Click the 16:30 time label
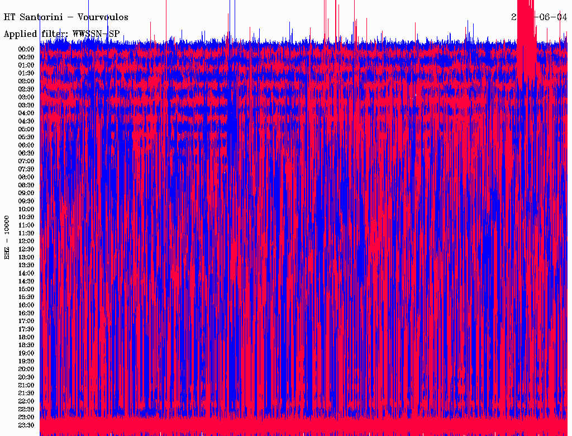The width and height of the screenshot is (572, 436). click(x=26, y=313)
